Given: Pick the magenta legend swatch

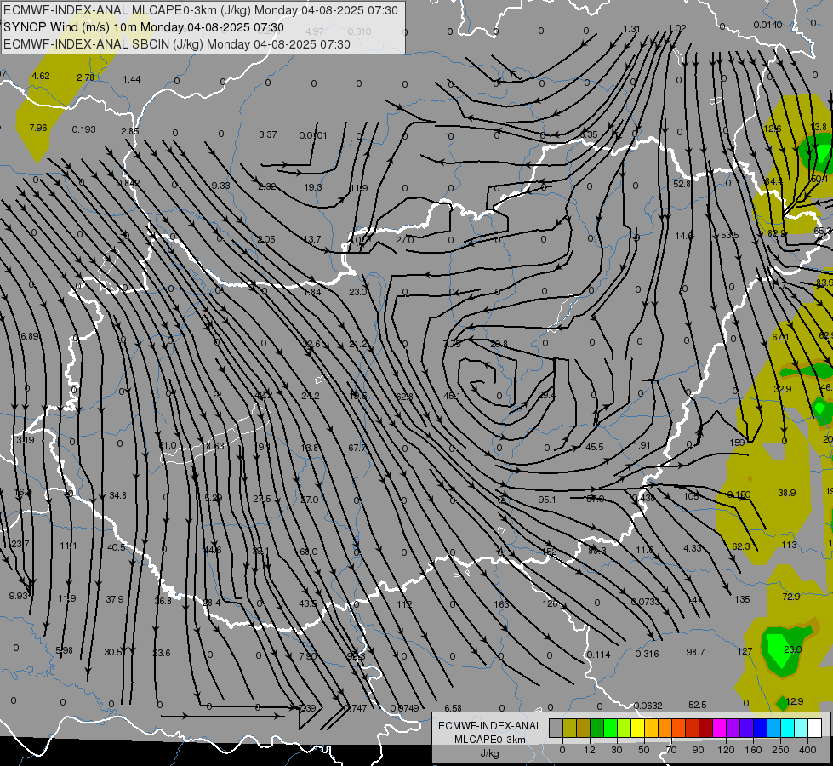Looking at the screenshot, I should click(719, 728).
